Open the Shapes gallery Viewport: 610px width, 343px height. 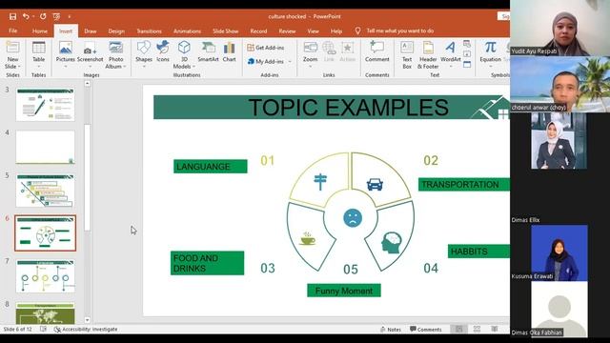pyautogui.click(x=144, y=51)
